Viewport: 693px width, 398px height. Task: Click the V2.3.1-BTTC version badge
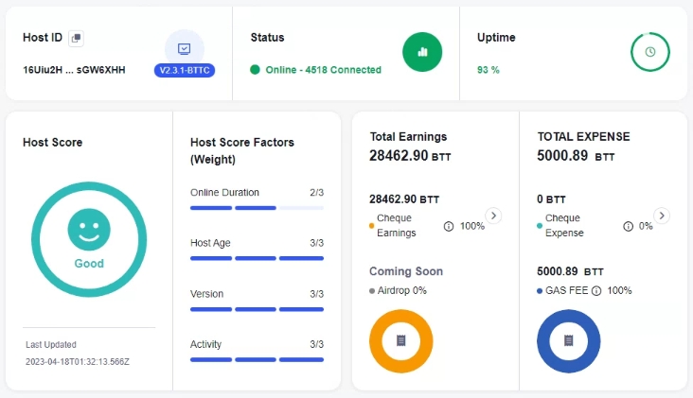(x=185, y=71)
